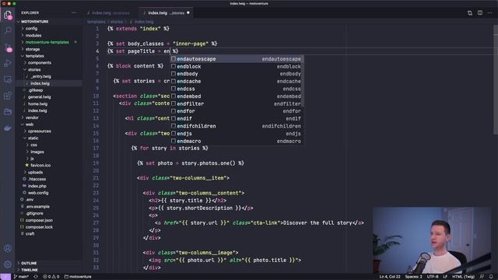Collapse the templates folder
The width and height of the screenshot is (498, 280).
point(34,56)
